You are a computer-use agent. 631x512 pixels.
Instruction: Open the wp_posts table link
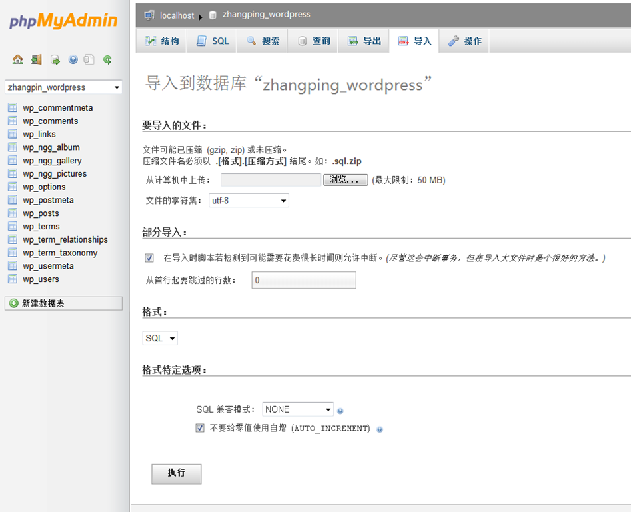point(41,213)
